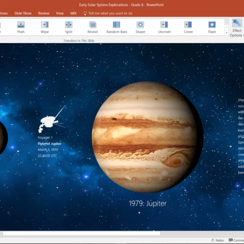Select the Voyager 1 spacecraft silhouette
The image size is (244, 244).
click(52, 119)
